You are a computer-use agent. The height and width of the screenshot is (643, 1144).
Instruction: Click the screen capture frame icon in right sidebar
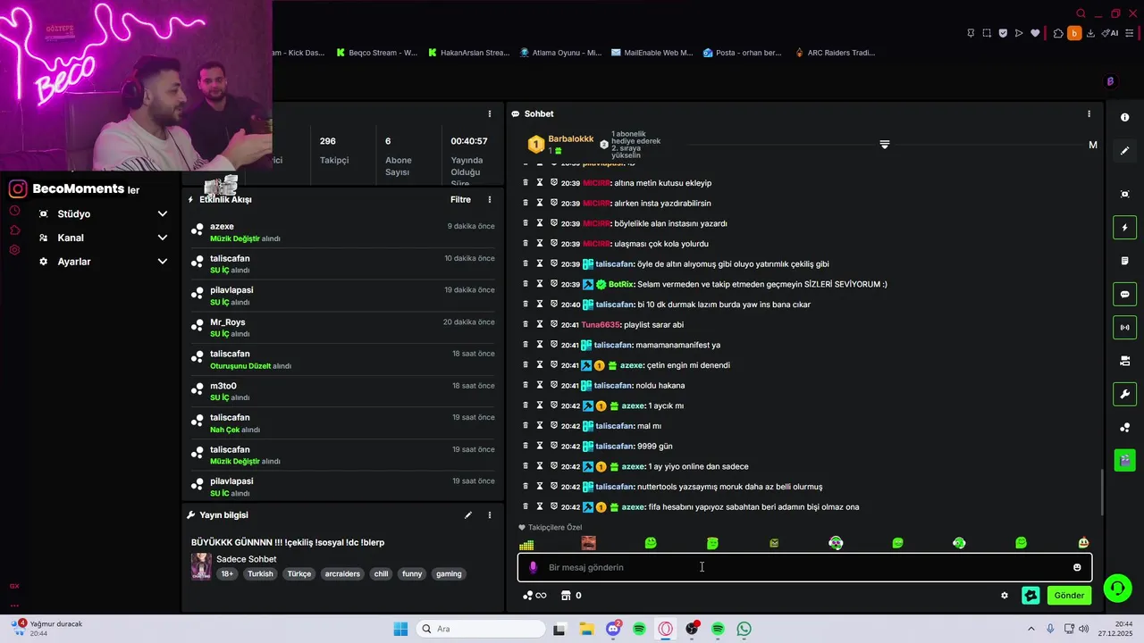click(x=1124, y=195)
